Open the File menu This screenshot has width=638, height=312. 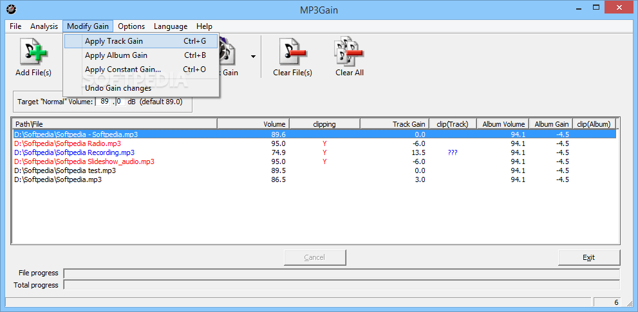coord(15,26)
